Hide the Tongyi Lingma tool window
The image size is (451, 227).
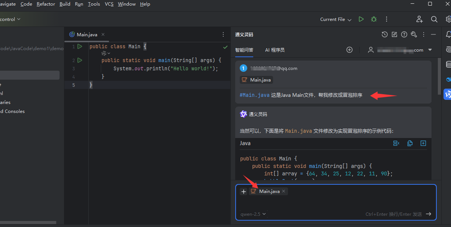[433, 34]
